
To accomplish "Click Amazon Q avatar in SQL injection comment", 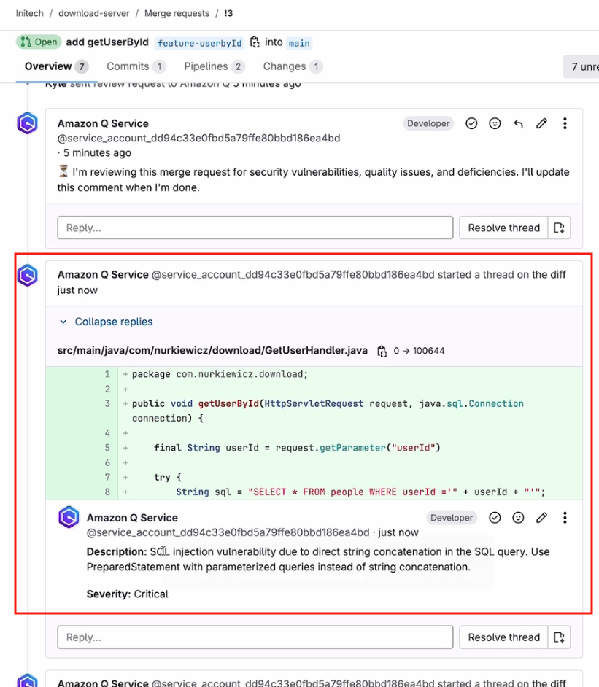I will pos(69,517).
